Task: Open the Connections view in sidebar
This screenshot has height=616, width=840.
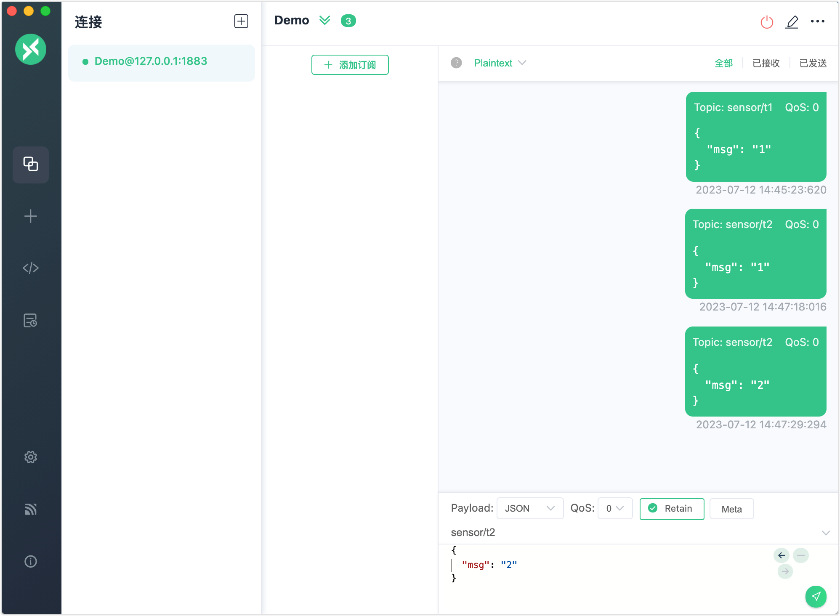Action: coord(30,165)
